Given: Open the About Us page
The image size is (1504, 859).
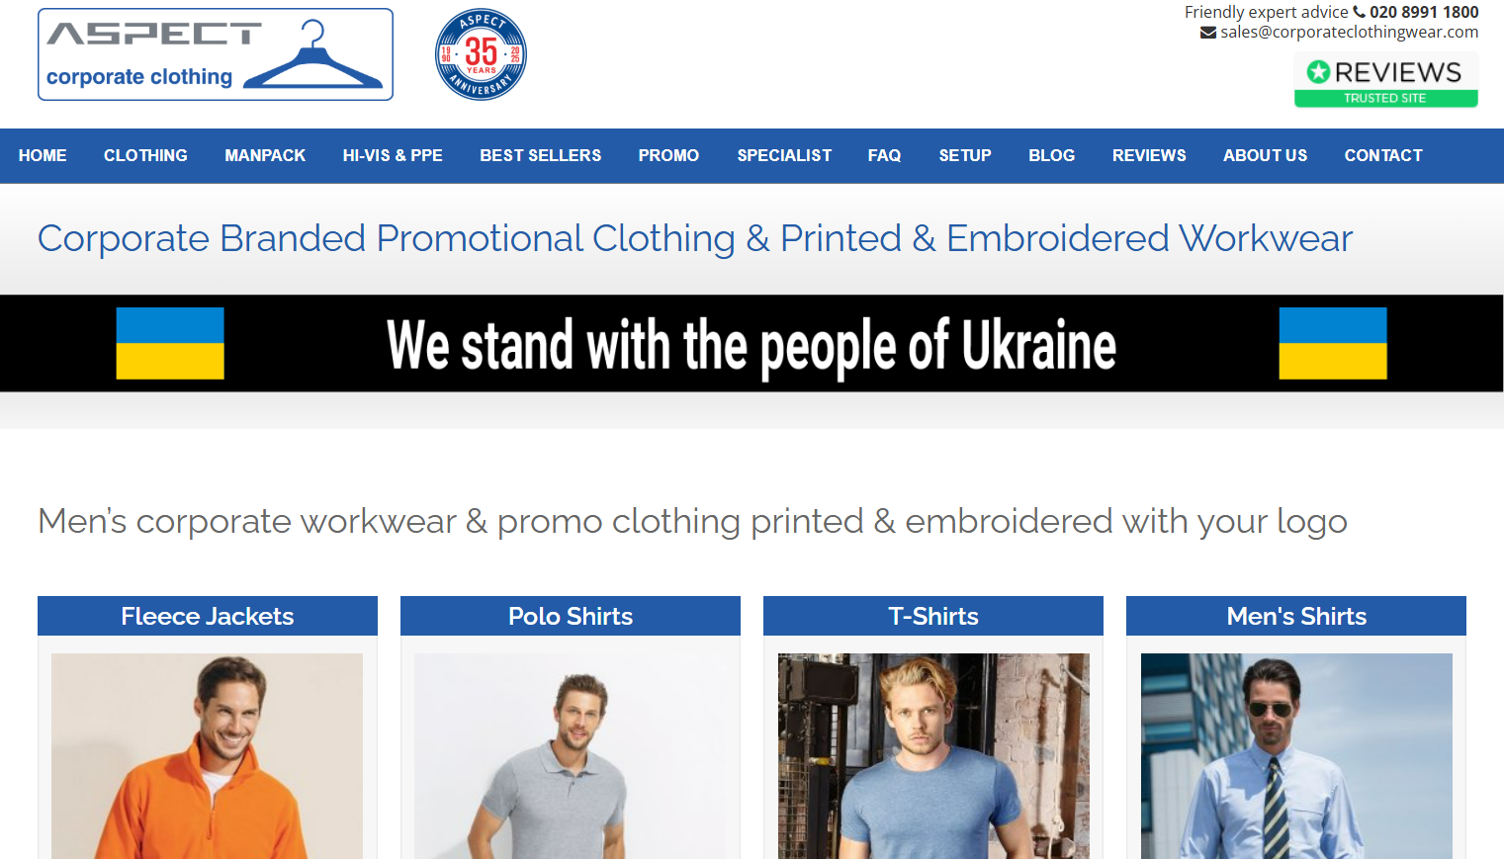Looking at the screenshot, I should click(x=1265, y=155).
